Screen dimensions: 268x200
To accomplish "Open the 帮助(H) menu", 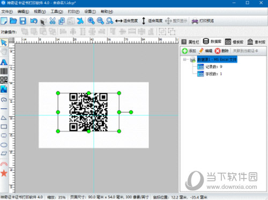I will pyautogui.click(x=107, y=12).
